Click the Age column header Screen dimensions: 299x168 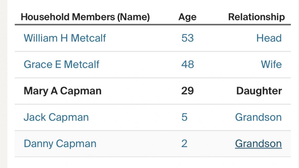[187, 17]
